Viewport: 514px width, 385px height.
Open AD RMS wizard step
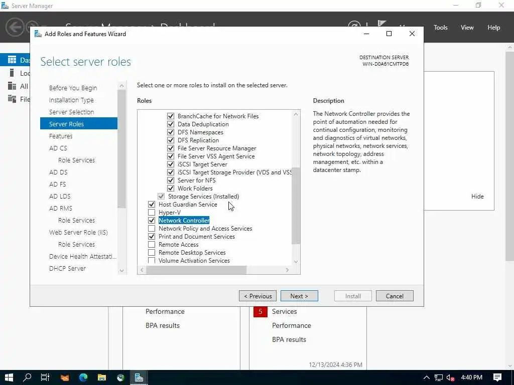coord(61,208)
